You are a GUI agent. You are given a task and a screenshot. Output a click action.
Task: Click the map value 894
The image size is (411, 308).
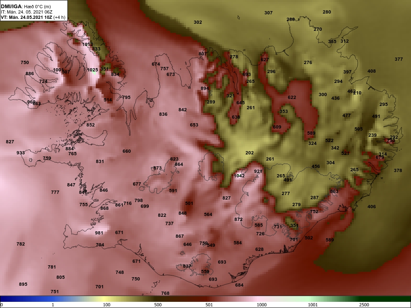[x=205, y=89]
